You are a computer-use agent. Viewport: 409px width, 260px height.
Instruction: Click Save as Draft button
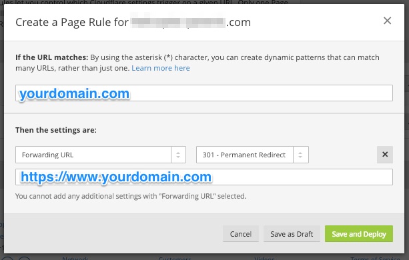click(x=292, y=234)
